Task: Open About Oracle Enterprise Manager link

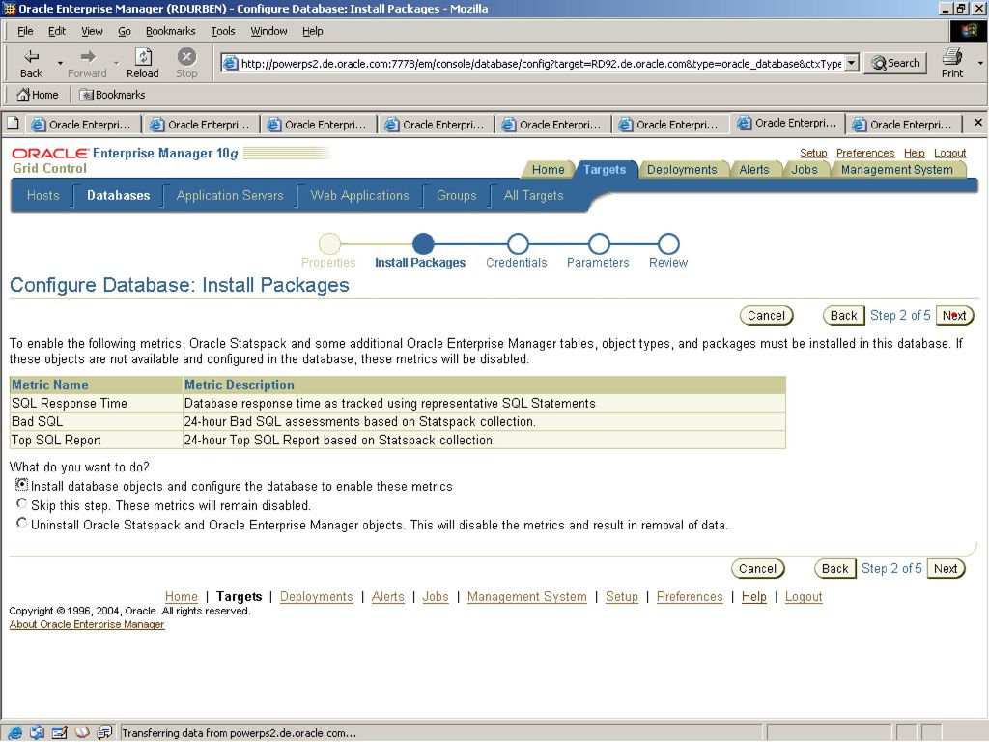Action: pos(86,624)
